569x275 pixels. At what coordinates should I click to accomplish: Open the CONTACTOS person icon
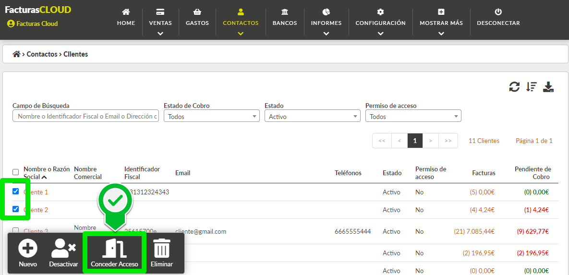click(x=241, y=12)
